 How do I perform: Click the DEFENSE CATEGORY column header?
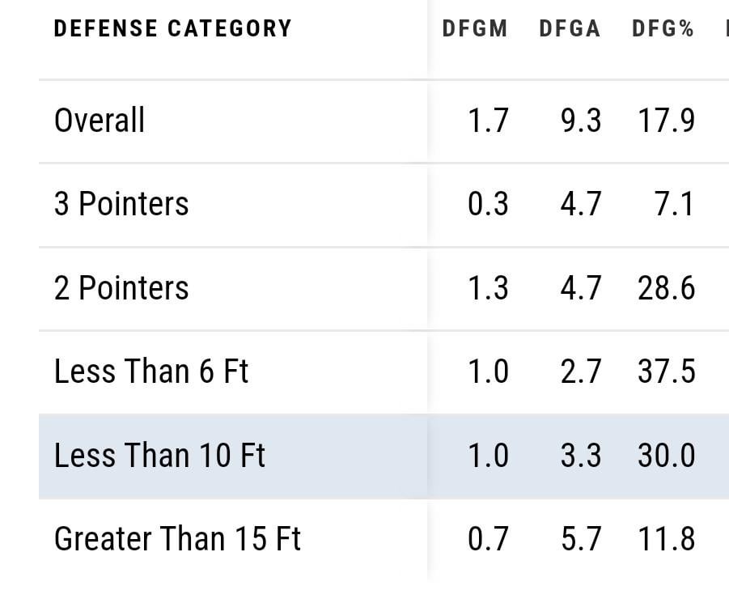172,28
